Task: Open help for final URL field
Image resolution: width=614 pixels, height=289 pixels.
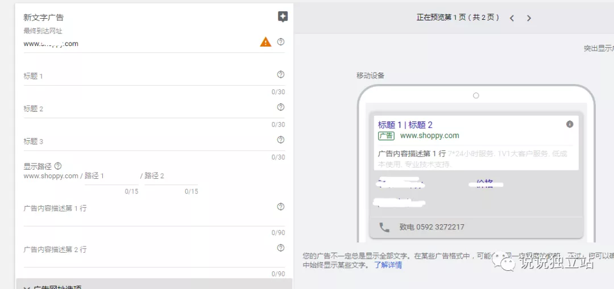Action: 280,42
